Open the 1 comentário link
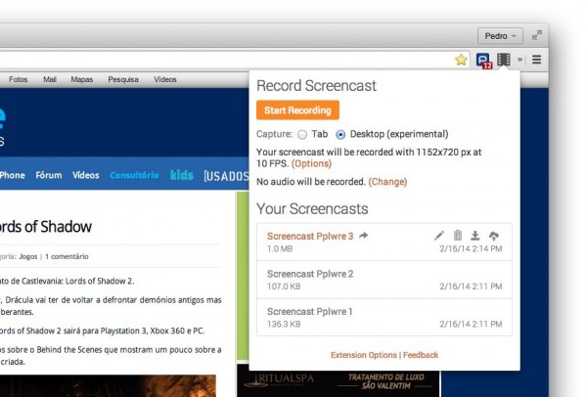The image size is (587, 397). coord(67,256)
